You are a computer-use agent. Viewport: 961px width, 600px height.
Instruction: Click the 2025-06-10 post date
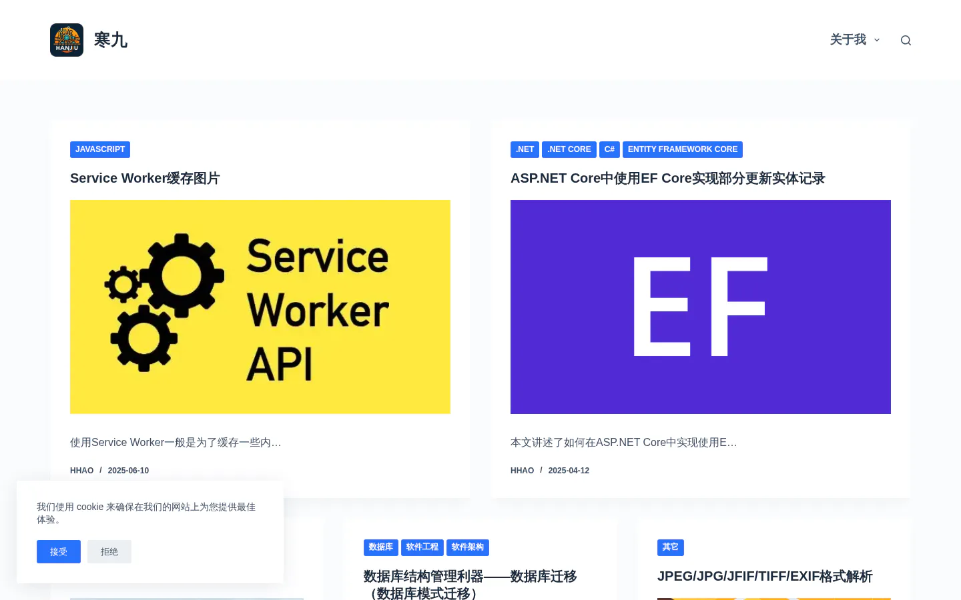pos(128,471)
